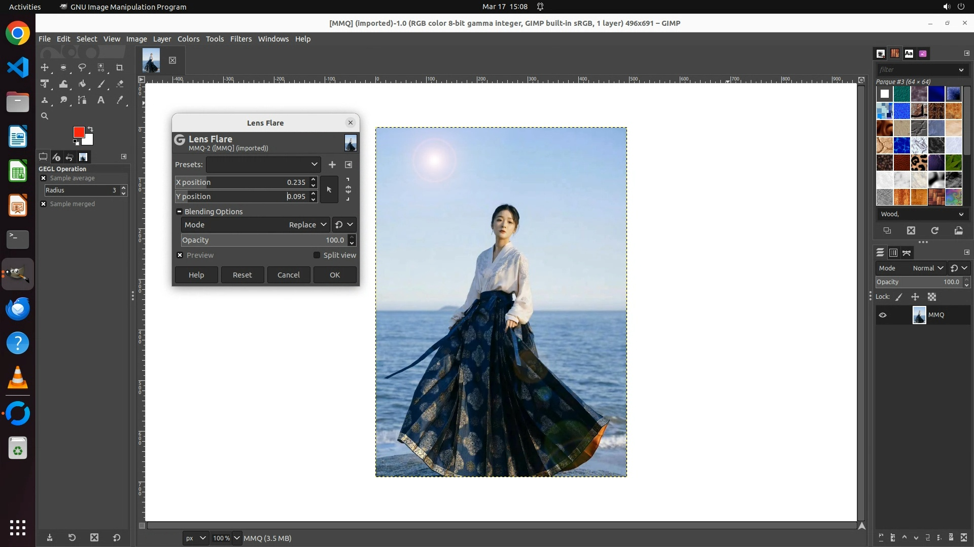Open the Colors menu
The height and width of the screenshot is (547, 974).
(x=188, y=39)
